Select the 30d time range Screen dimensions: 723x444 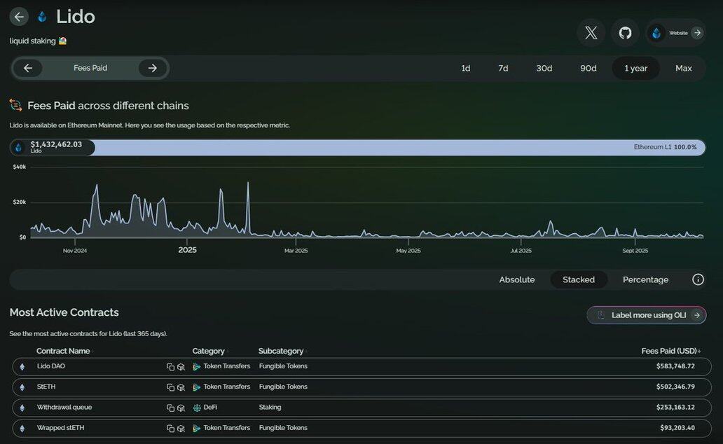click(544, 68)
